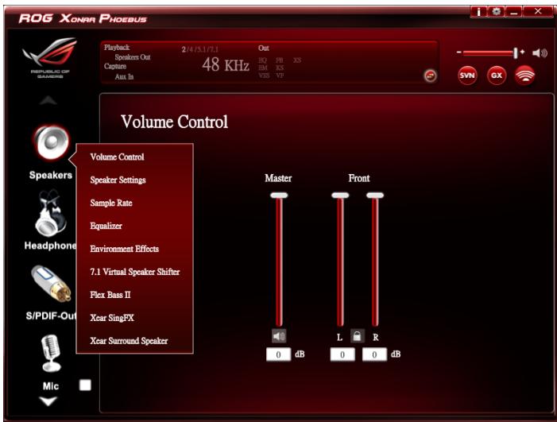557x422 pixels.
Task: Select Flex Bass II menu entry
Action: [x=110, y=295]
